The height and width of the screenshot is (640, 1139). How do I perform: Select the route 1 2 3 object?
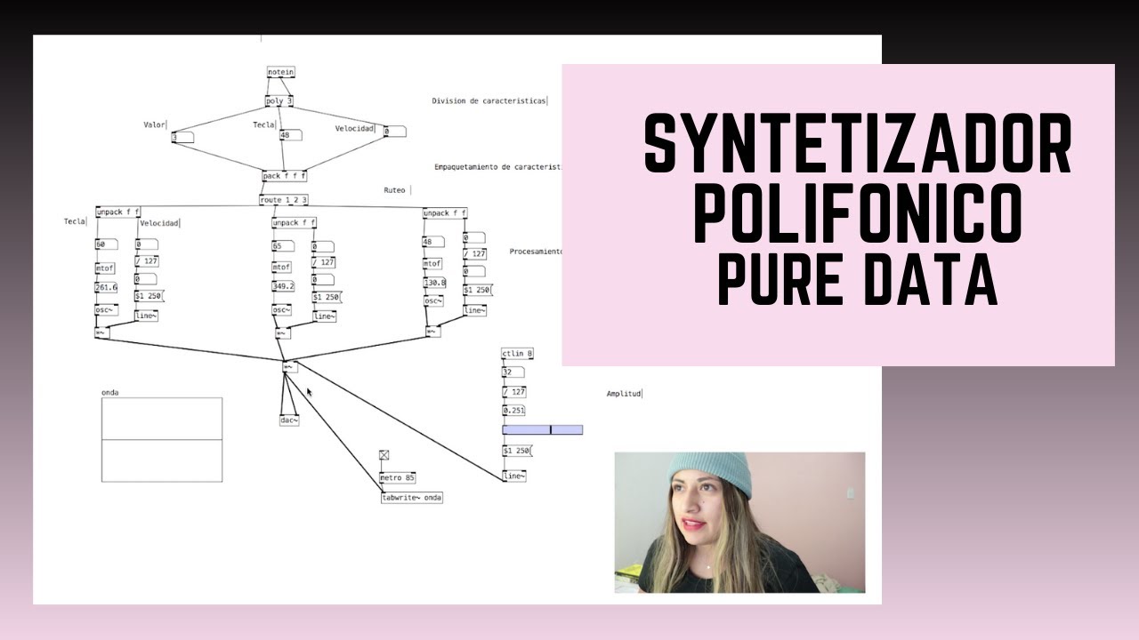(284, 200)
